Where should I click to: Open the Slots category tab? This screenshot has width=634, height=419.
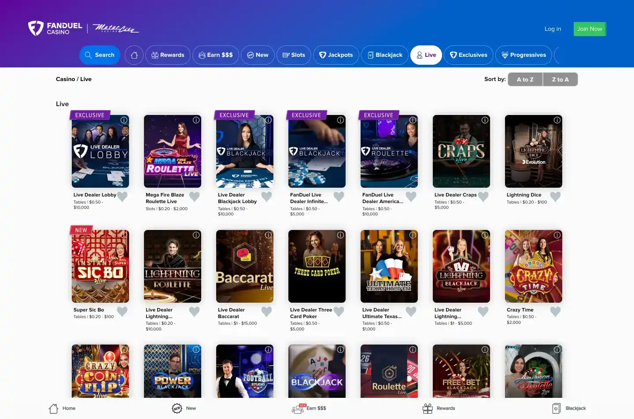[x=294, y=55]
